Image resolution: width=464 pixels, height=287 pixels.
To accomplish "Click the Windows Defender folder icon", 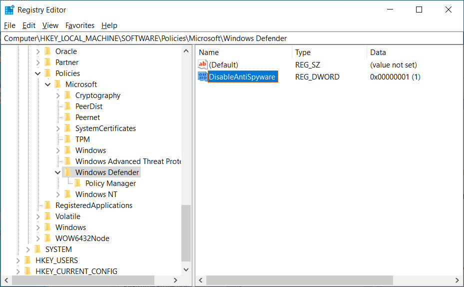I will 68,172.
